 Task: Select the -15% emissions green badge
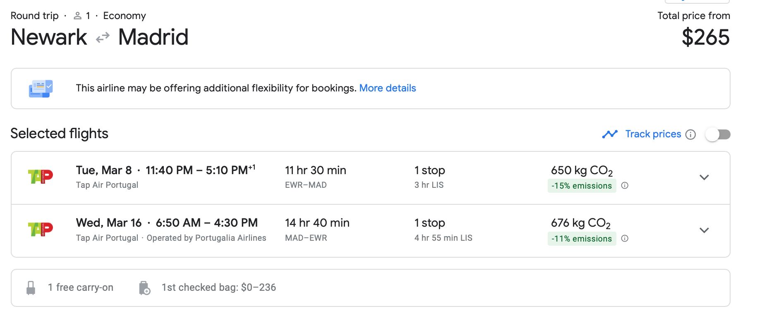coord(582,186)
